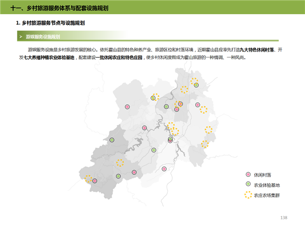Click the yellow dotted 农庄农场集群 legend ring
The height and width of the screenshot is (228, 305).
(x=248, y=195)
